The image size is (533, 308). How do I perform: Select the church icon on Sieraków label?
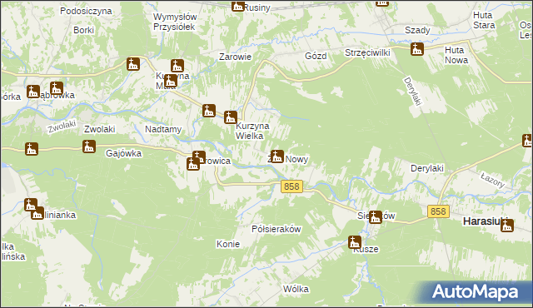tap(376, 217)
